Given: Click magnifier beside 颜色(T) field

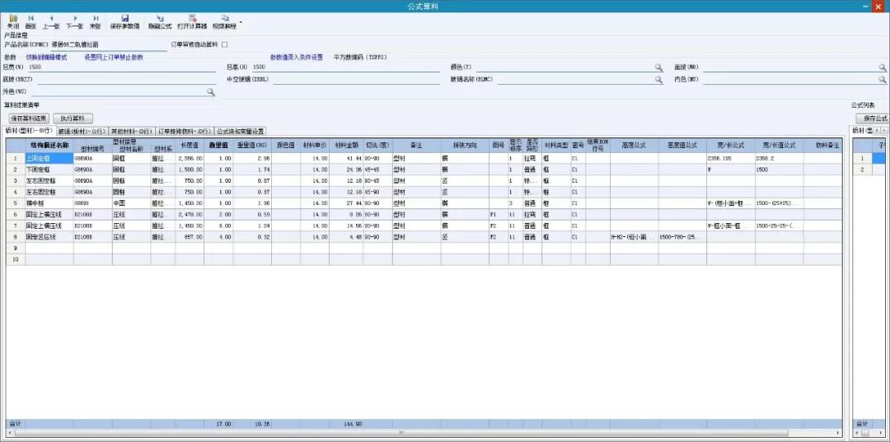Looking at the screenshot, I should (x=658, y=67).
